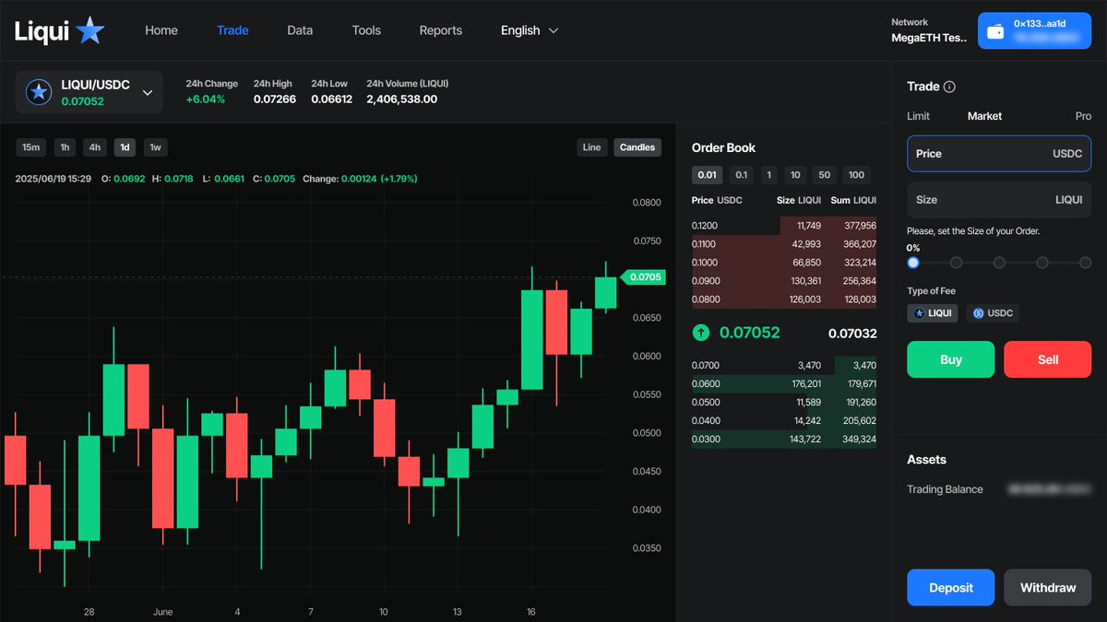Click the LIQUI star icon in the pair selector
The width and height of the screenshot is (1107, 622).
pos(38,91)
